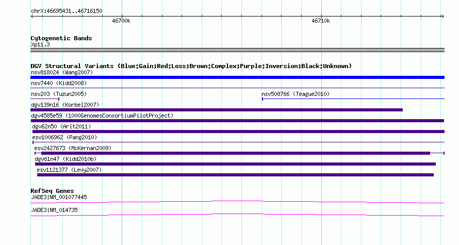Click esv2427673 (McKernan2009) label
Image resolution: width=459 pixels, height=245 pixels.
click(x=73, y=148)
